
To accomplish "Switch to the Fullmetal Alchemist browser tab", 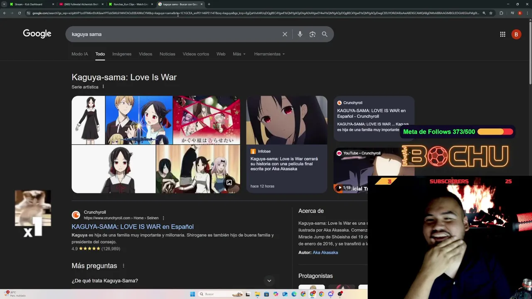I will tap(81, 4).
